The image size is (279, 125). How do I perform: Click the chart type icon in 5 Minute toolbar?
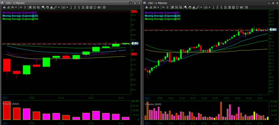(4, 7)
